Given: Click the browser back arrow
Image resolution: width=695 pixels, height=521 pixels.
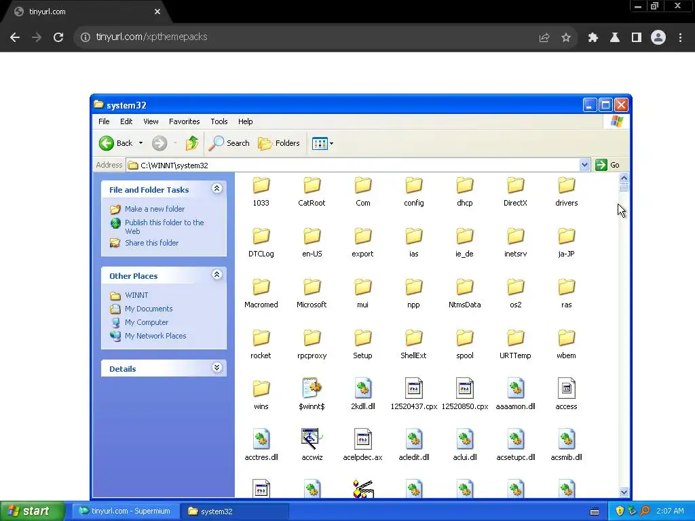Looking at the screenshot, I should coord(15,37).
